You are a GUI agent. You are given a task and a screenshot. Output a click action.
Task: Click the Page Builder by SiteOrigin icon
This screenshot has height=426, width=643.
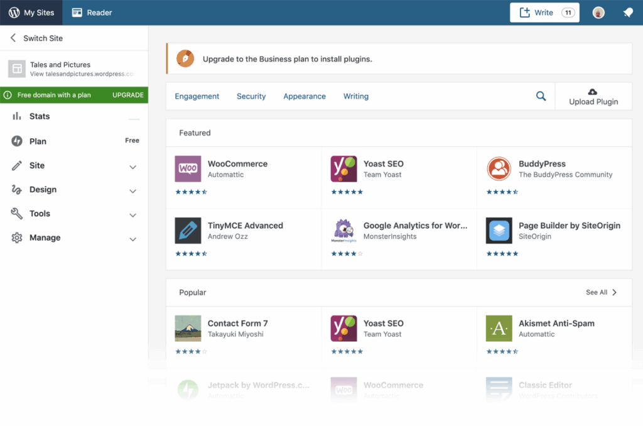coord(499,231)
